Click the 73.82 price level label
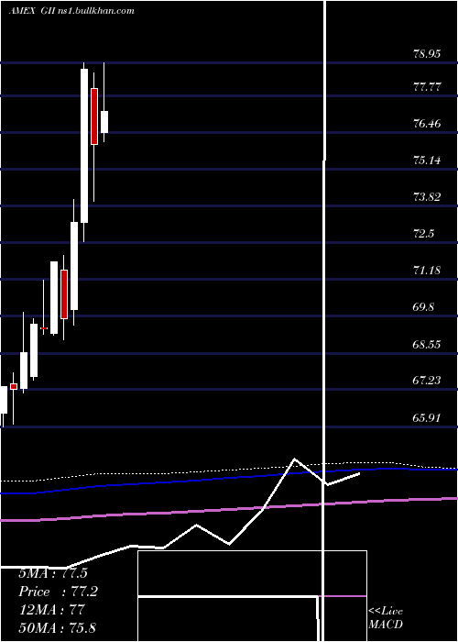 427,197
